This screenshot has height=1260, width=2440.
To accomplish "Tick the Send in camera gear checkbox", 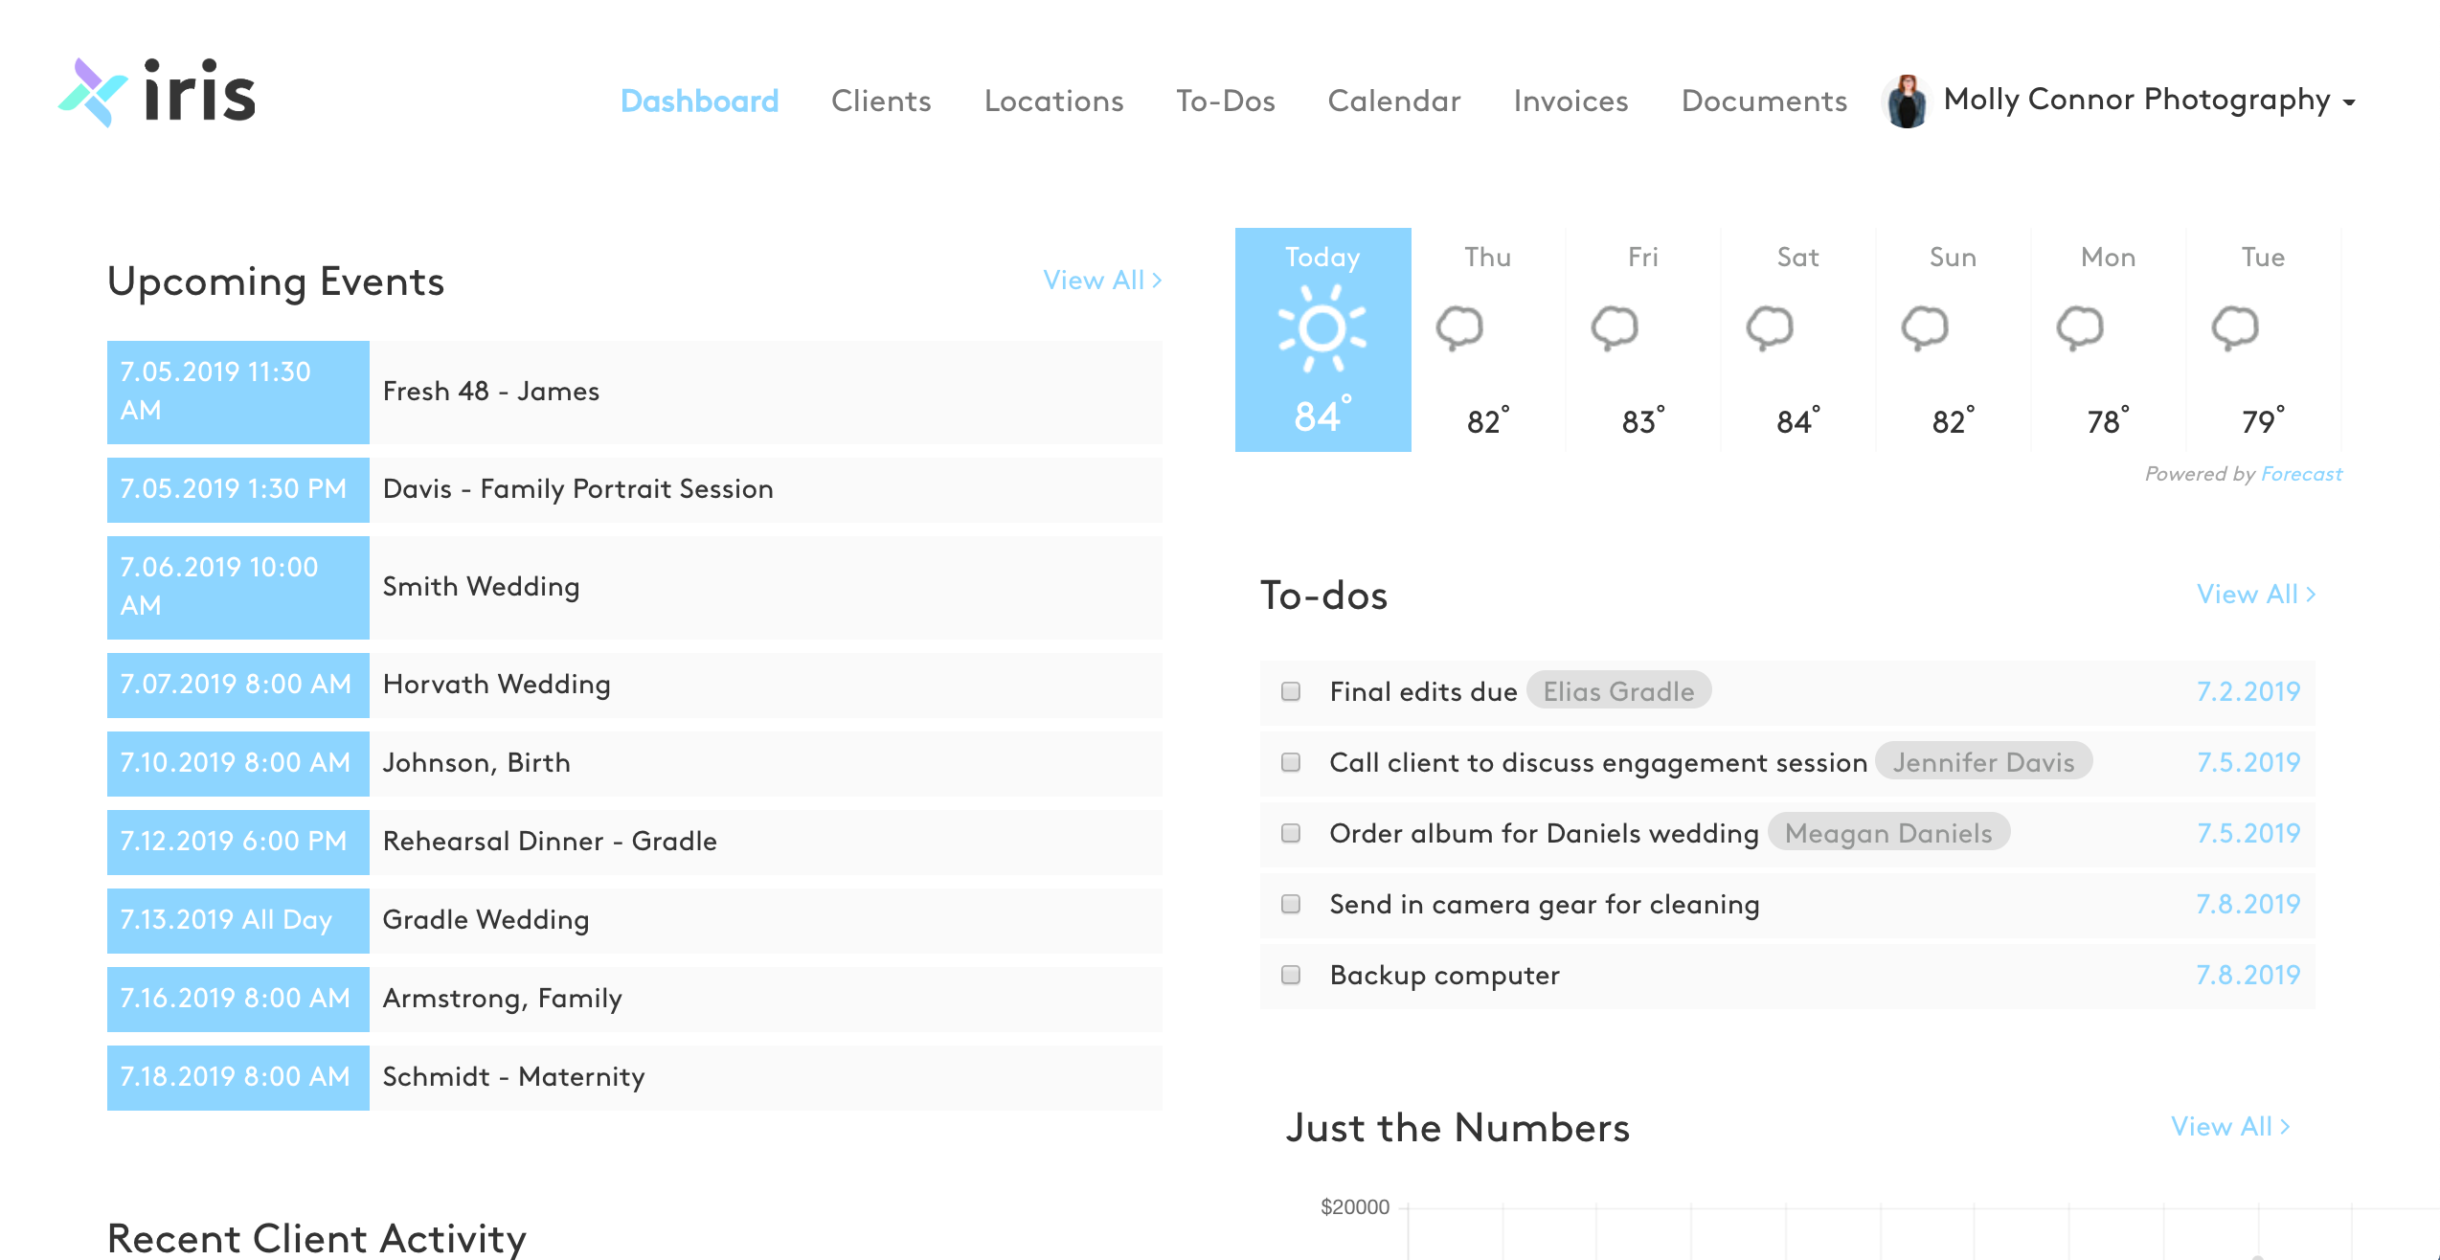I will click(1291, 904).
